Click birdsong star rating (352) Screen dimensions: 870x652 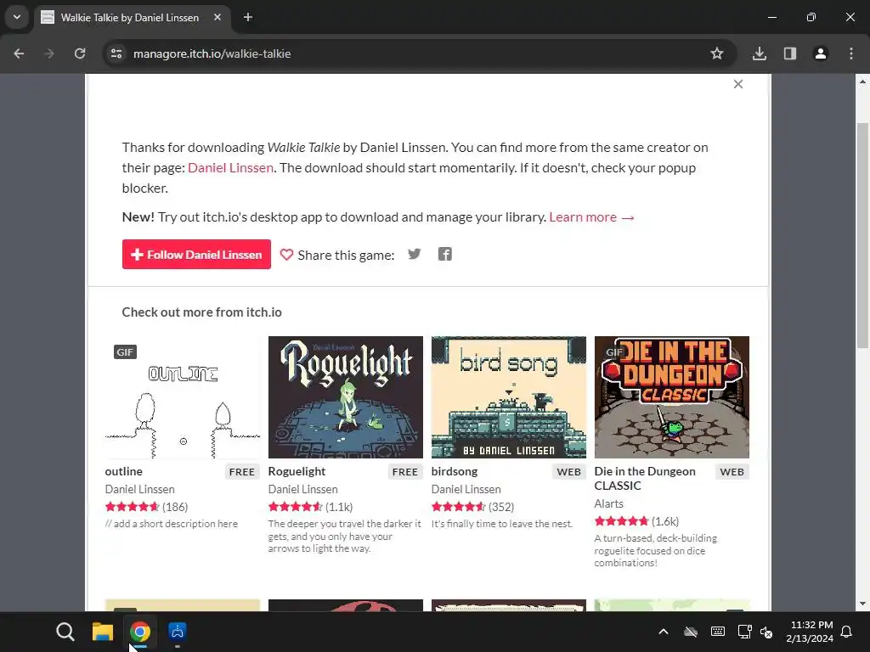coord(472,507)
